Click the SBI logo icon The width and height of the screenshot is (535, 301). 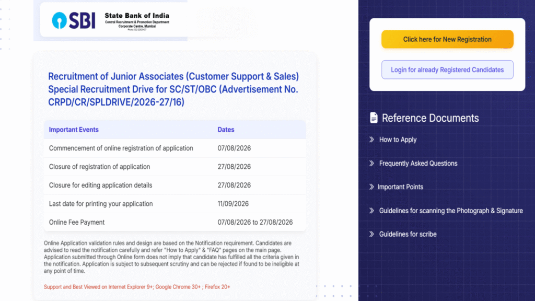coord(73,20)
